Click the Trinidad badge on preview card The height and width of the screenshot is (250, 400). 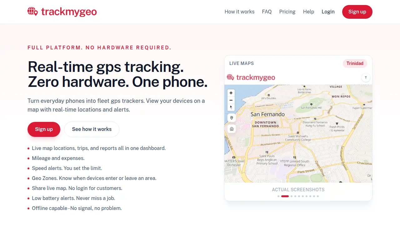(x=355, y=63)
